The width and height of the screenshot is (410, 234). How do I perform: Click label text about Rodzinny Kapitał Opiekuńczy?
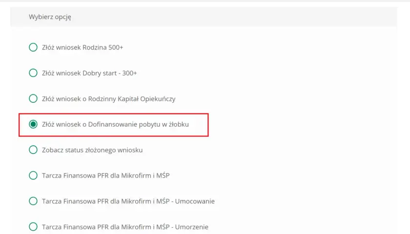pos(109,99)
